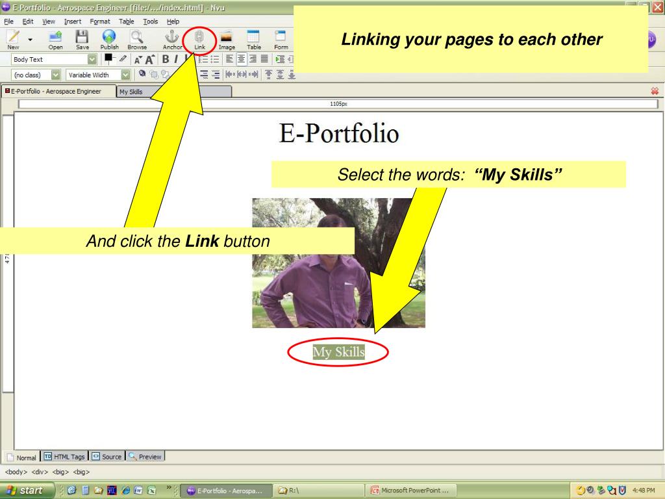Click the Word quick launch icon
Viewport: 665px width, 499px height.
(138, 491)
